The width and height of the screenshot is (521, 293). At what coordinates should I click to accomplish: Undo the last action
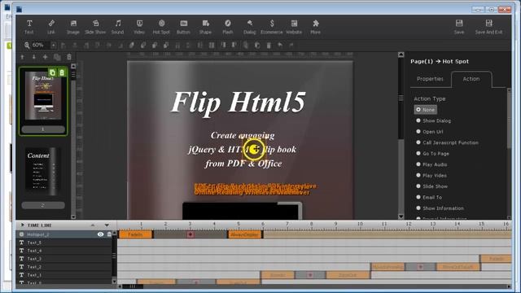point(280,46)
